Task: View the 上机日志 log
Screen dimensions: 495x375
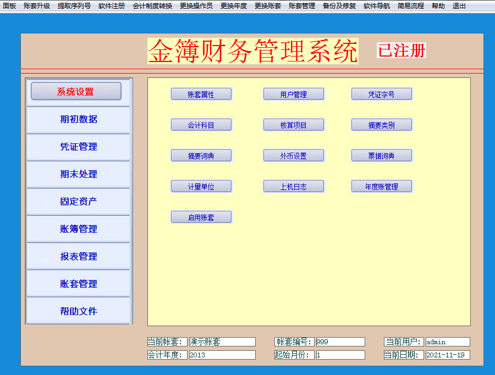Action: 294,186
